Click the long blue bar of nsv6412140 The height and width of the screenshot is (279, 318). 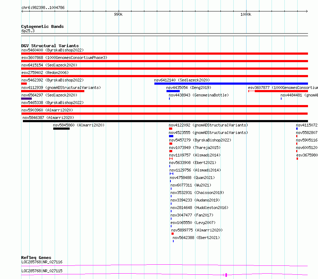231,84
